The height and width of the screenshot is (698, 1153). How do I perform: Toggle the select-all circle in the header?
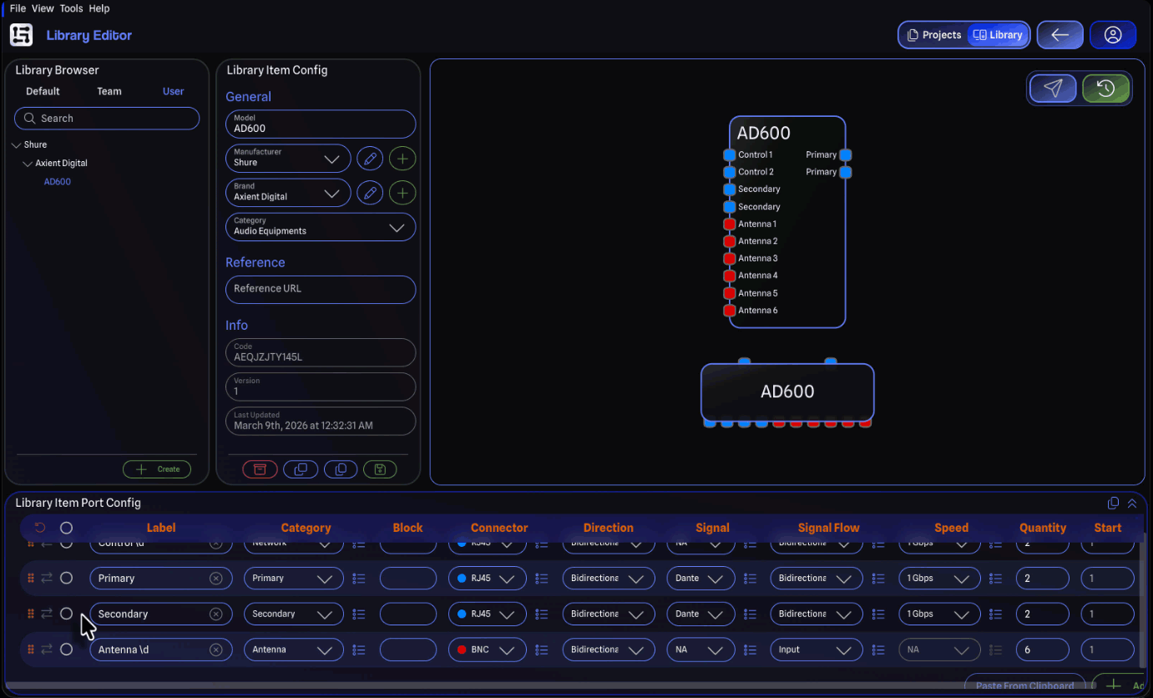[67, 528]
